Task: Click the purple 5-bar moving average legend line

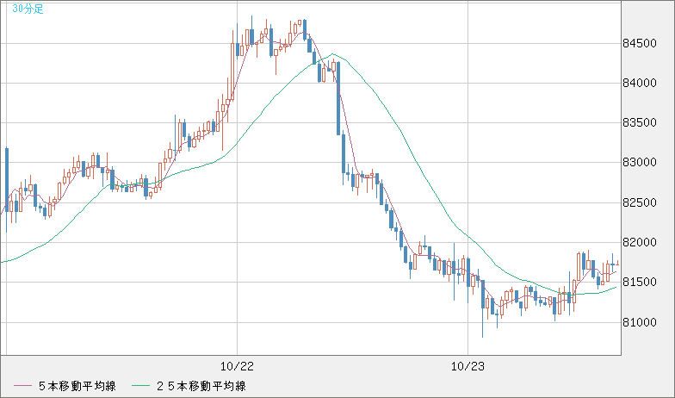Action: (x=22, y=386)
